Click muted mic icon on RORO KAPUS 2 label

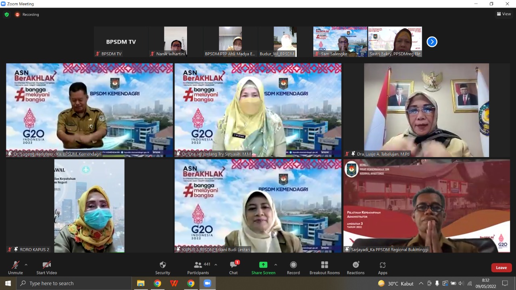(x=10, y=250)
